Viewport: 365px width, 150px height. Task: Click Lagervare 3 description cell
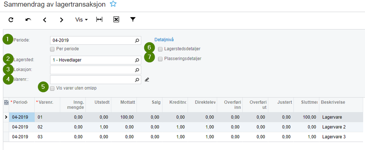tap(341, 137)
